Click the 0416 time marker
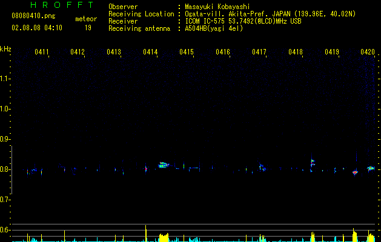This screenshot has height=242, width=381. point(223,52)
